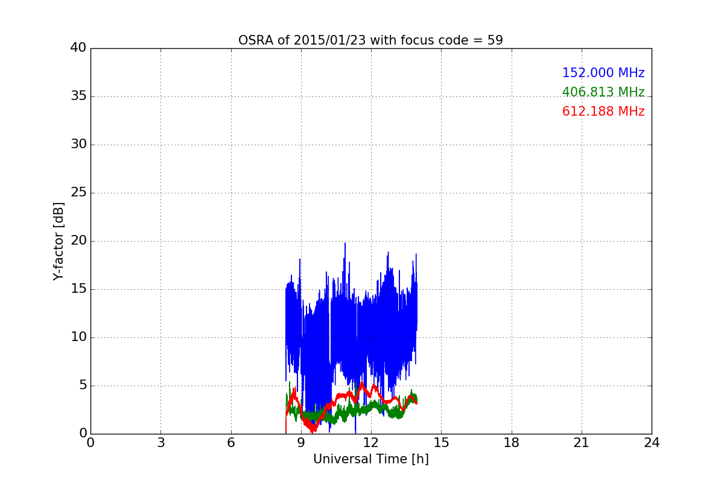Click the y-axis tick label 15

(78, 289)
